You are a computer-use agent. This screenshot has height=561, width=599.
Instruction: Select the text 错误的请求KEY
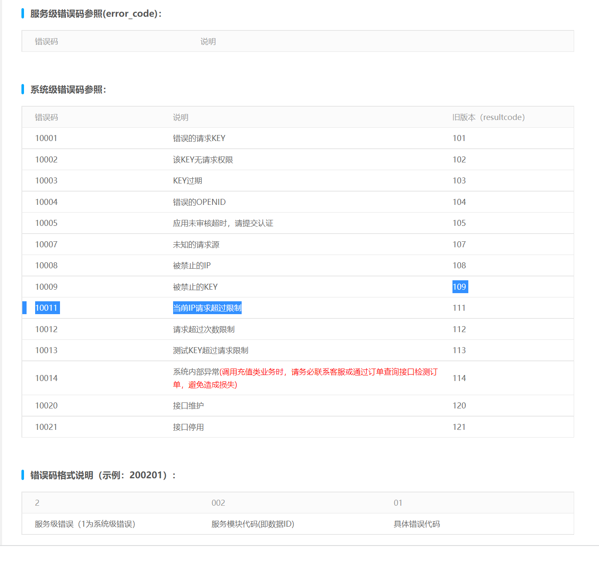coord(199,138)
